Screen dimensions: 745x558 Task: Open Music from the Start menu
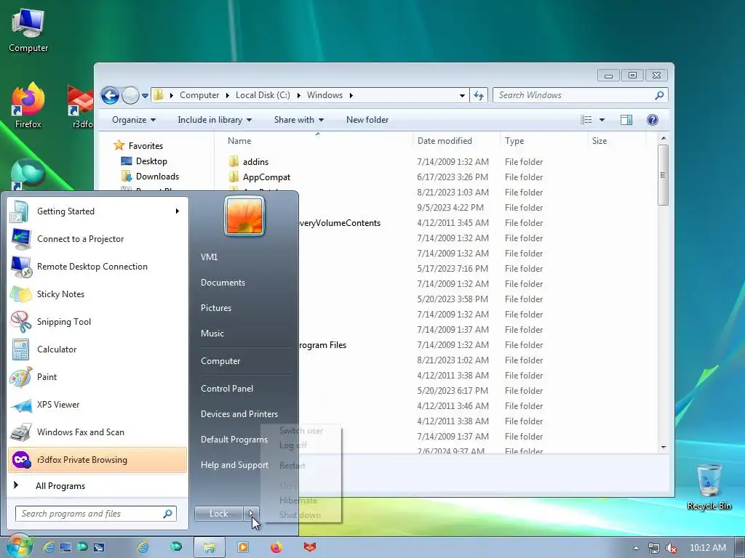(x=212, y=333)
